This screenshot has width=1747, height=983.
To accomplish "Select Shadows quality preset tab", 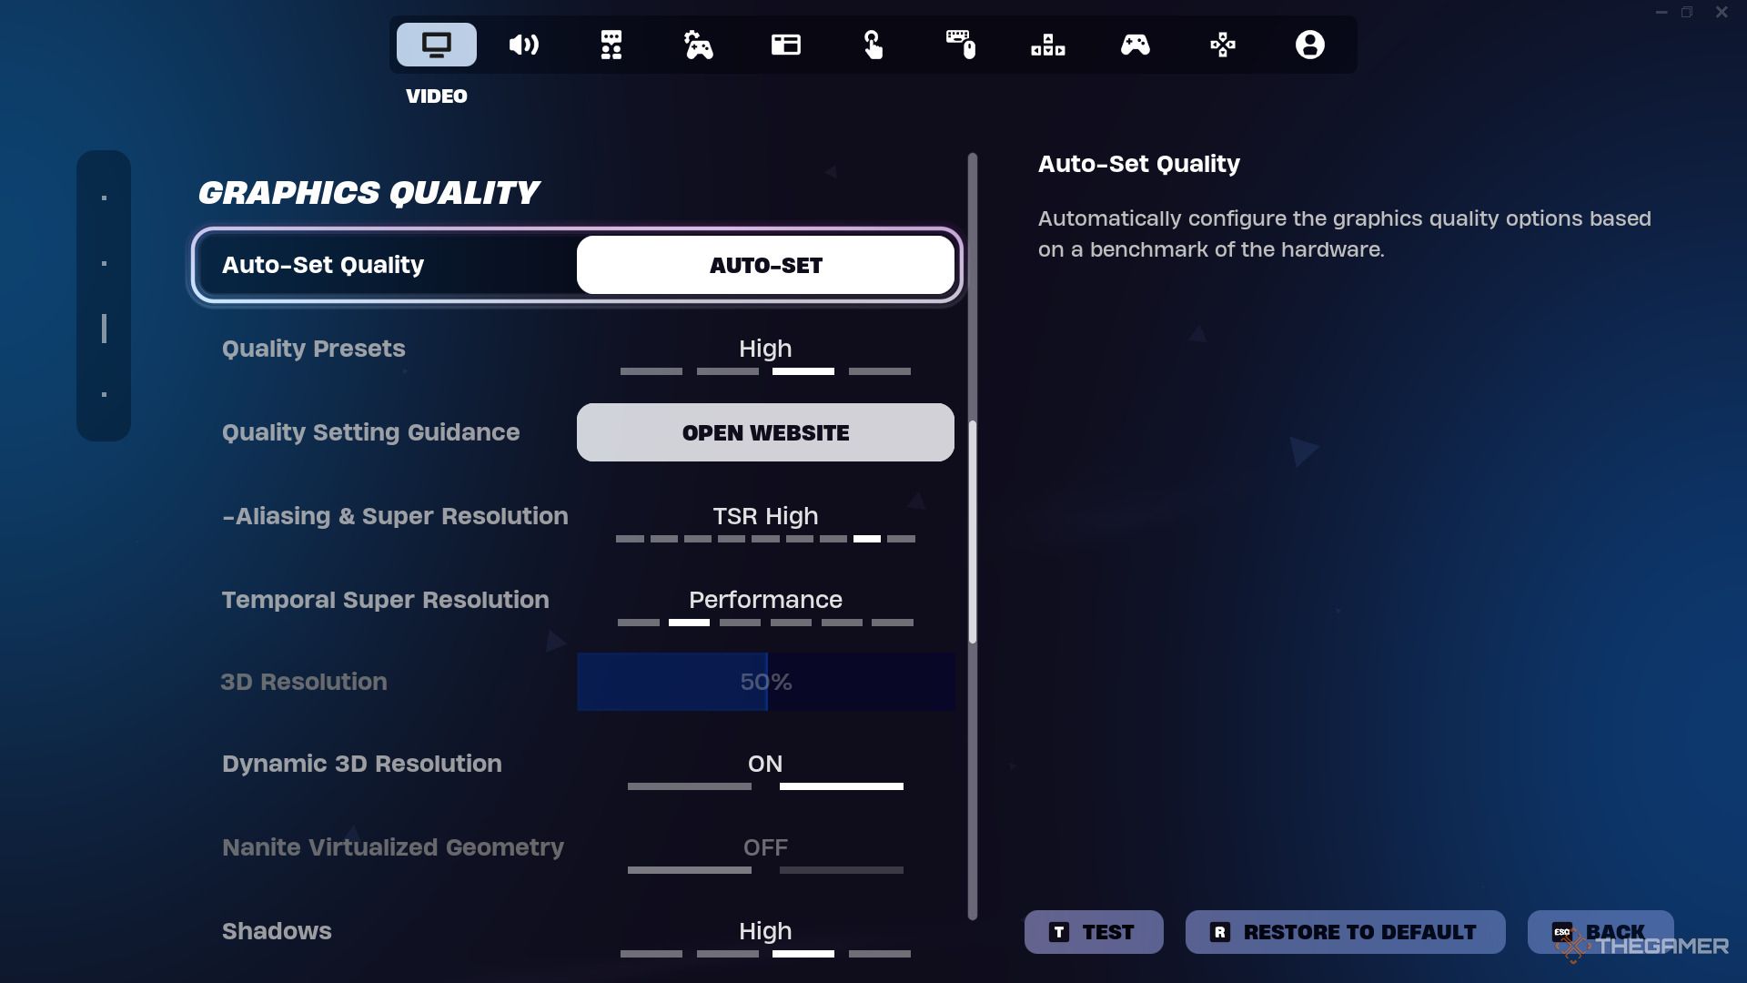I will [803, 954].
